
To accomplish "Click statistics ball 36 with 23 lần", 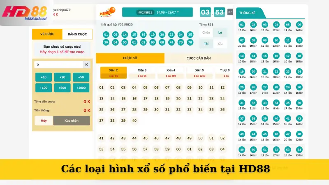I will tap(299, 103).
